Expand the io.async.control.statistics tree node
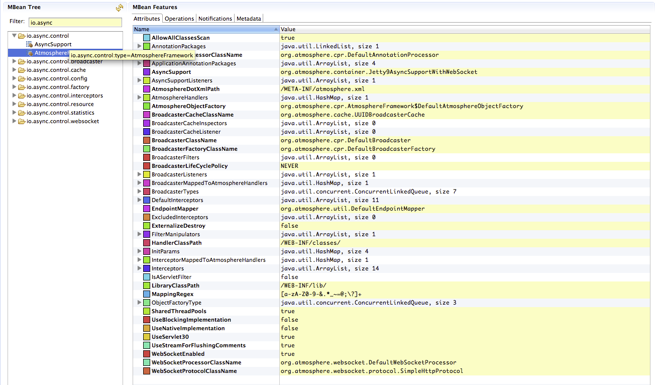 14,113
